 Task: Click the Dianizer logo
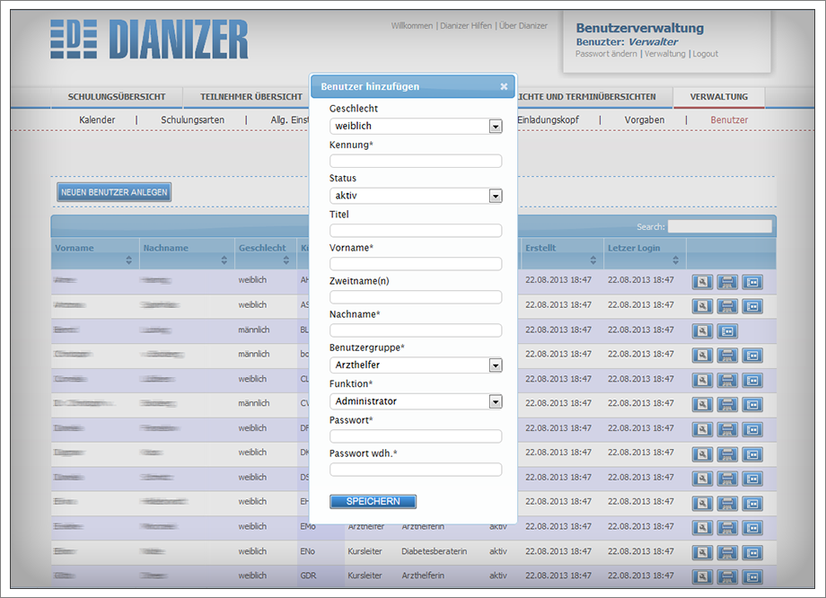tap(149, 40)
